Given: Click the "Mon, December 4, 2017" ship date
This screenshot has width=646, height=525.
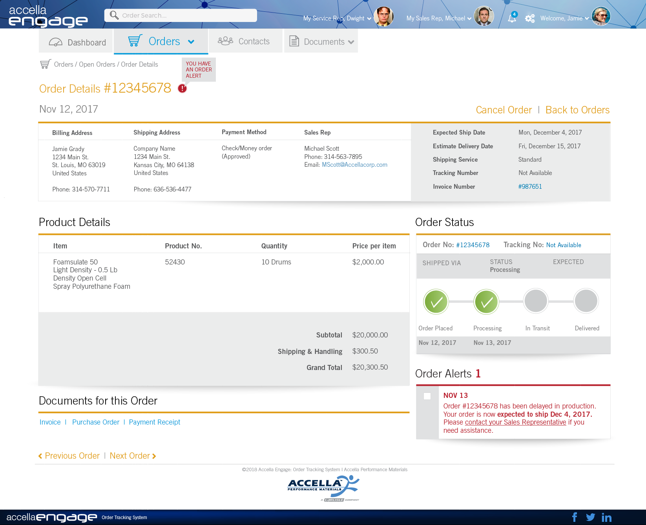Looking at the screenshot, I should (550, 133).
